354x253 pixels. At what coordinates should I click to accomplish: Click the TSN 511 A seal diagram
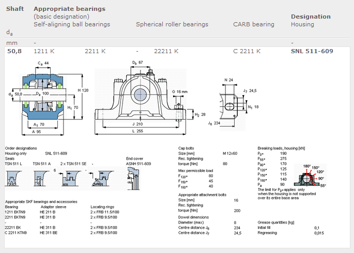pos(42,178)
